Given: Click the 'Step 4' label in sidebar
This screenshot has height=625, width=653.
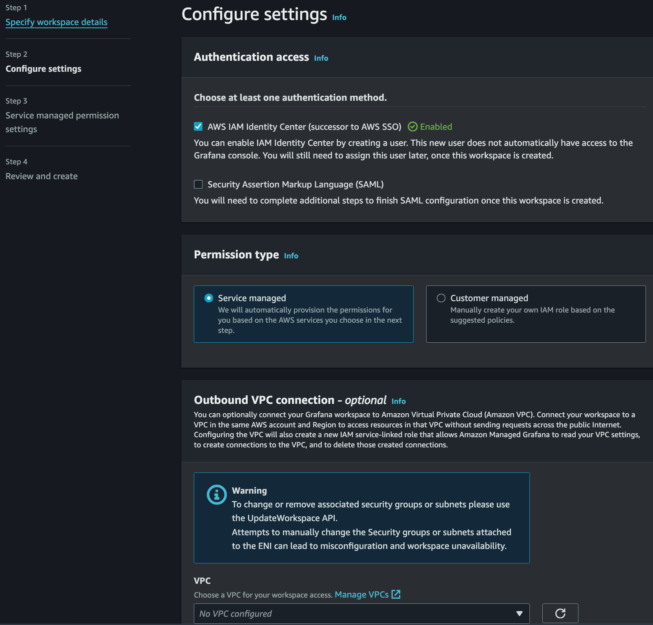Looking at the screenshot, I should 16,162.
